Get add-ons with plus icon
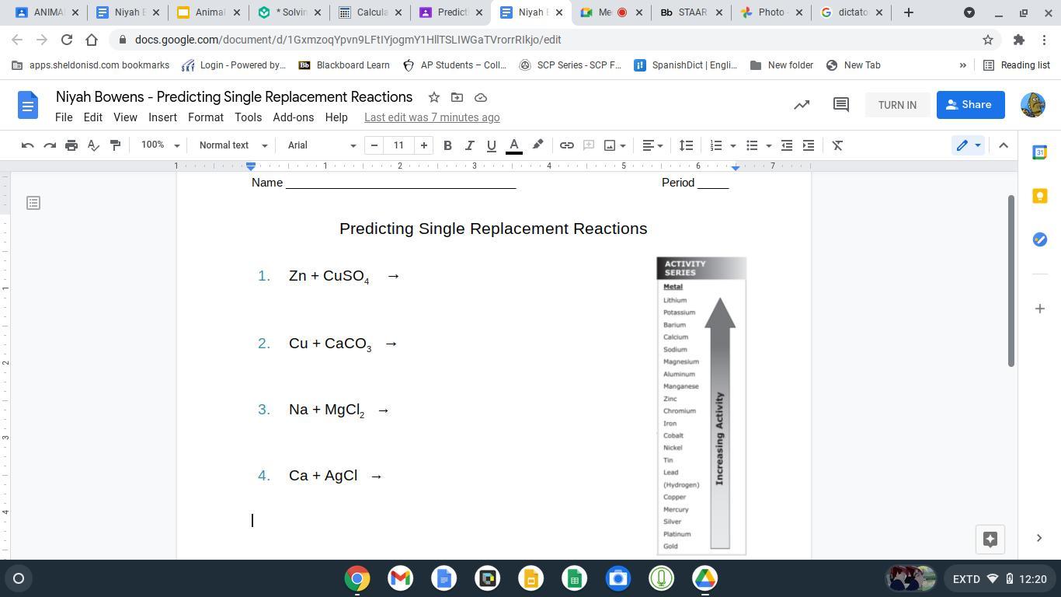Image resolution: width=1061 pixels, height=597 pixels. click(1039, 309)
